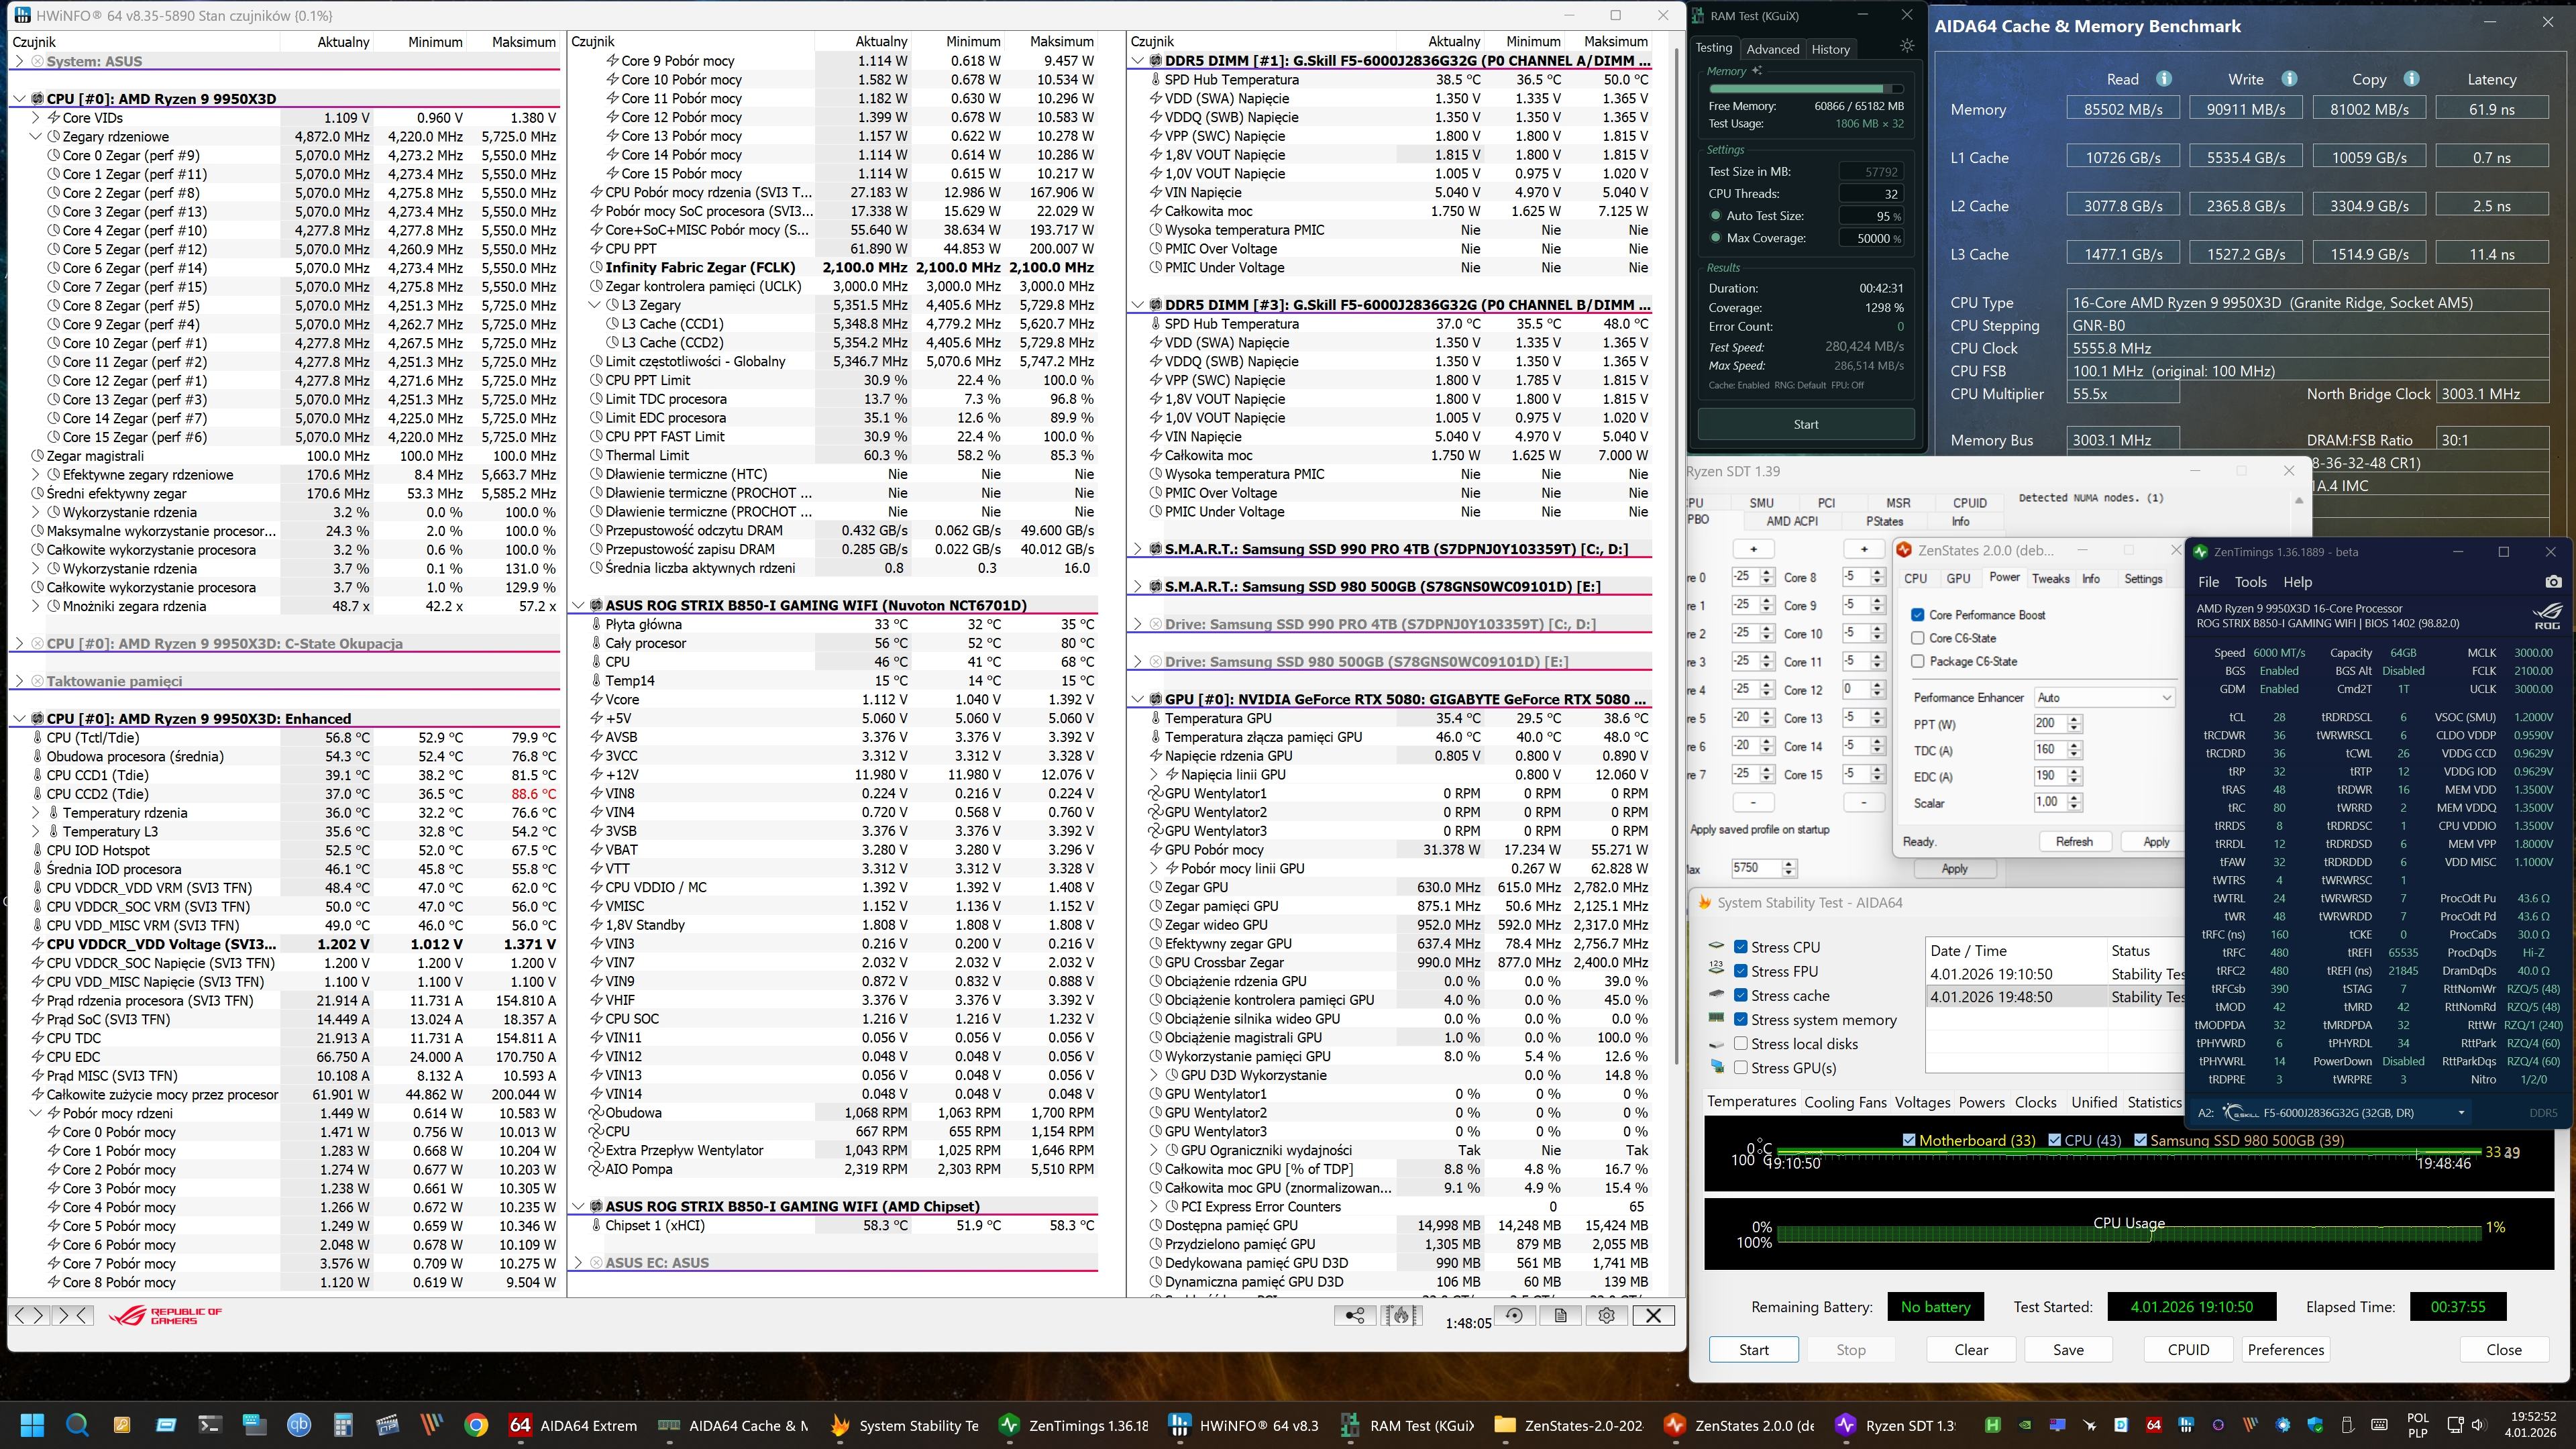Screen dimensions: 2576x1449
Task: Click the share/network icon in HWiNFO footer
Action: (x=1355, y=1316)
